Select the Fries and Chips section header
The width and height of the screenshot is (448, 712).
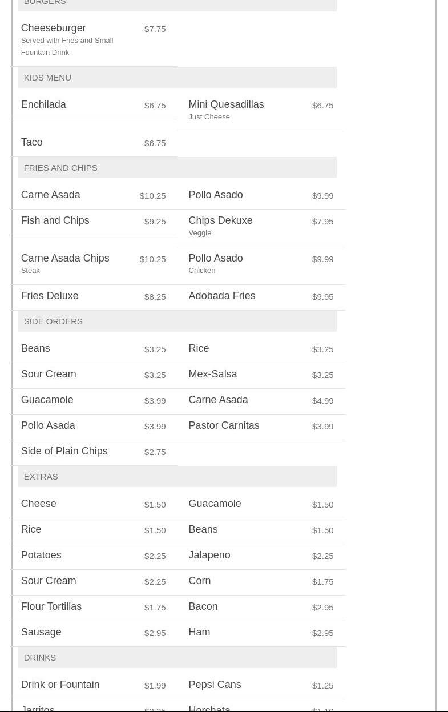click(60, 167)
